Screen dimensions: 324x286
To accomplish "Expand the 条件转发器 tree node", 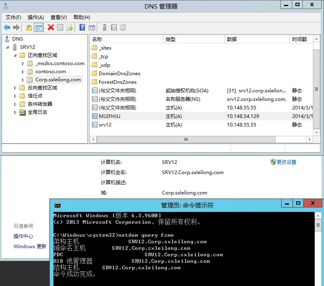I will point(16,104).
